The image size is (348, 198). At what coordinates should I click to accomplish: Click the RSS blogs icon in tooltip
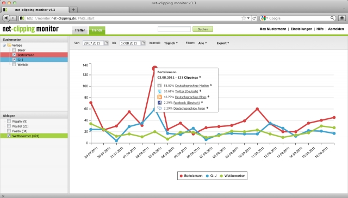pyautogui.click(x=159, y=97)
